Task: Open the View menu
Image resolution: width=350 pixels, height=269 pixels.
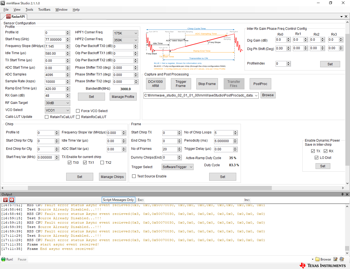Action: [x=17, y=10]
